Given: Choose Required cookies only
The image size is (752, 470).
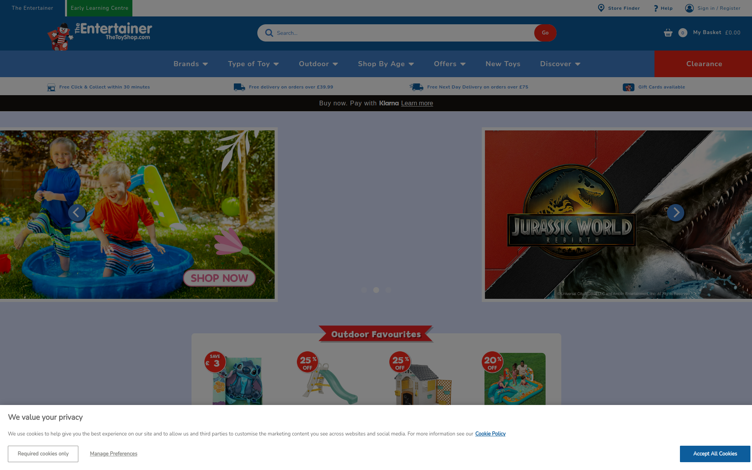Looking at the screenshot, I should click(x=43, y=454).
